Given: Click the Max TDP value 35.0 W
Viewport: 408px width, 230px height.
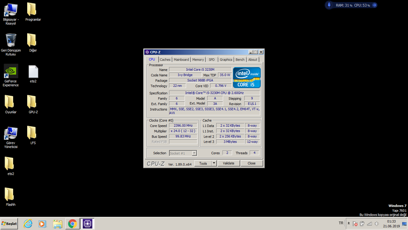Looking at the screenshot, I should click(225, 75).
